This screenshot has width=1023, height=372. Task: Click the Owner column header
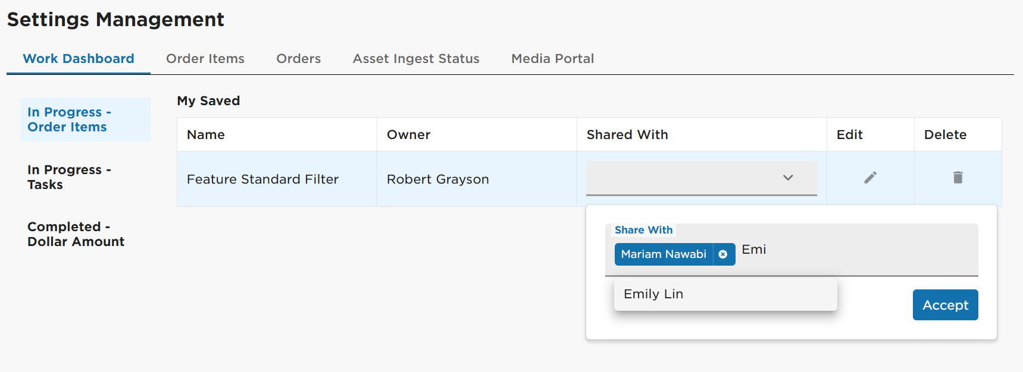(477, 134)
